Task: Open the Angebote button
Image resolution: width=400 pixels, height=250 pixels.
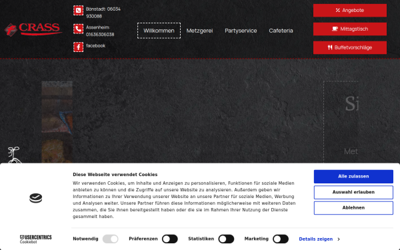Action: (x=350, y=11)
